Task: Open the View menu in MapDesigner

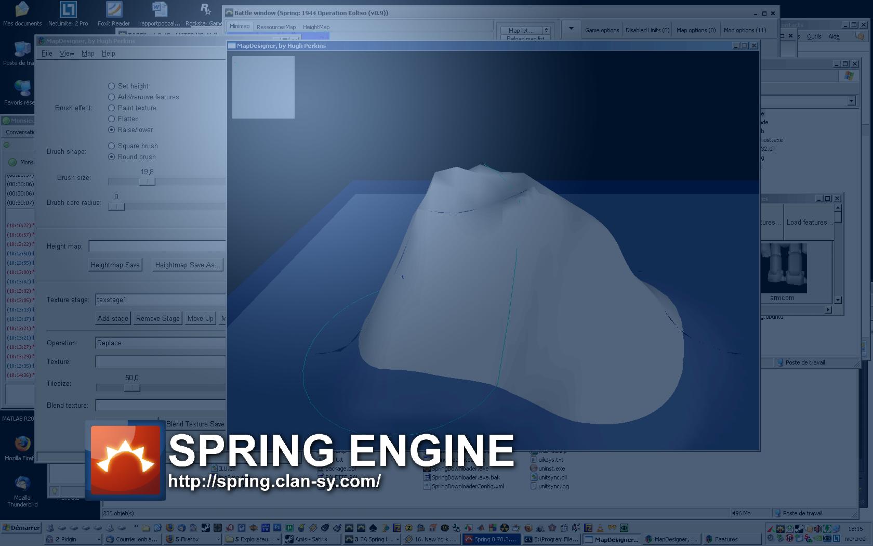Action: click(67, 54)
